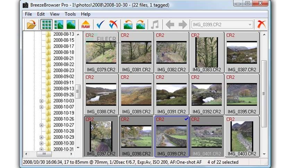The width and height of the screenshot is (290, 168).
Task: Toggle tag checkmark on IMG_0399.CR2 thumbnail
Action: tap(186, 119)
